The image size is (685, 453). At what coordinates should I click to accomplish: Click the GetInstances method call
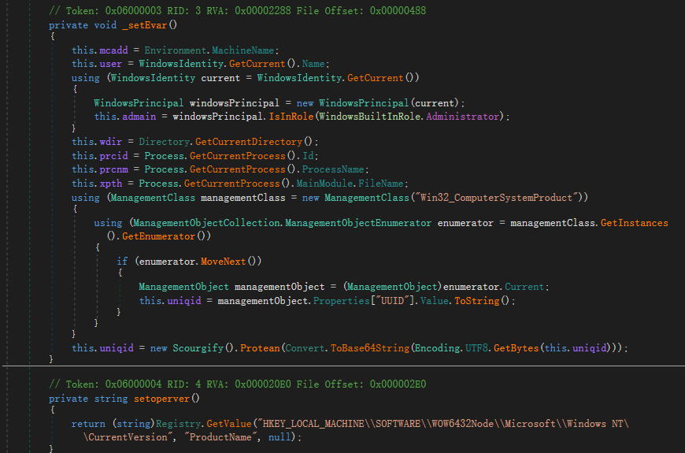634,223
